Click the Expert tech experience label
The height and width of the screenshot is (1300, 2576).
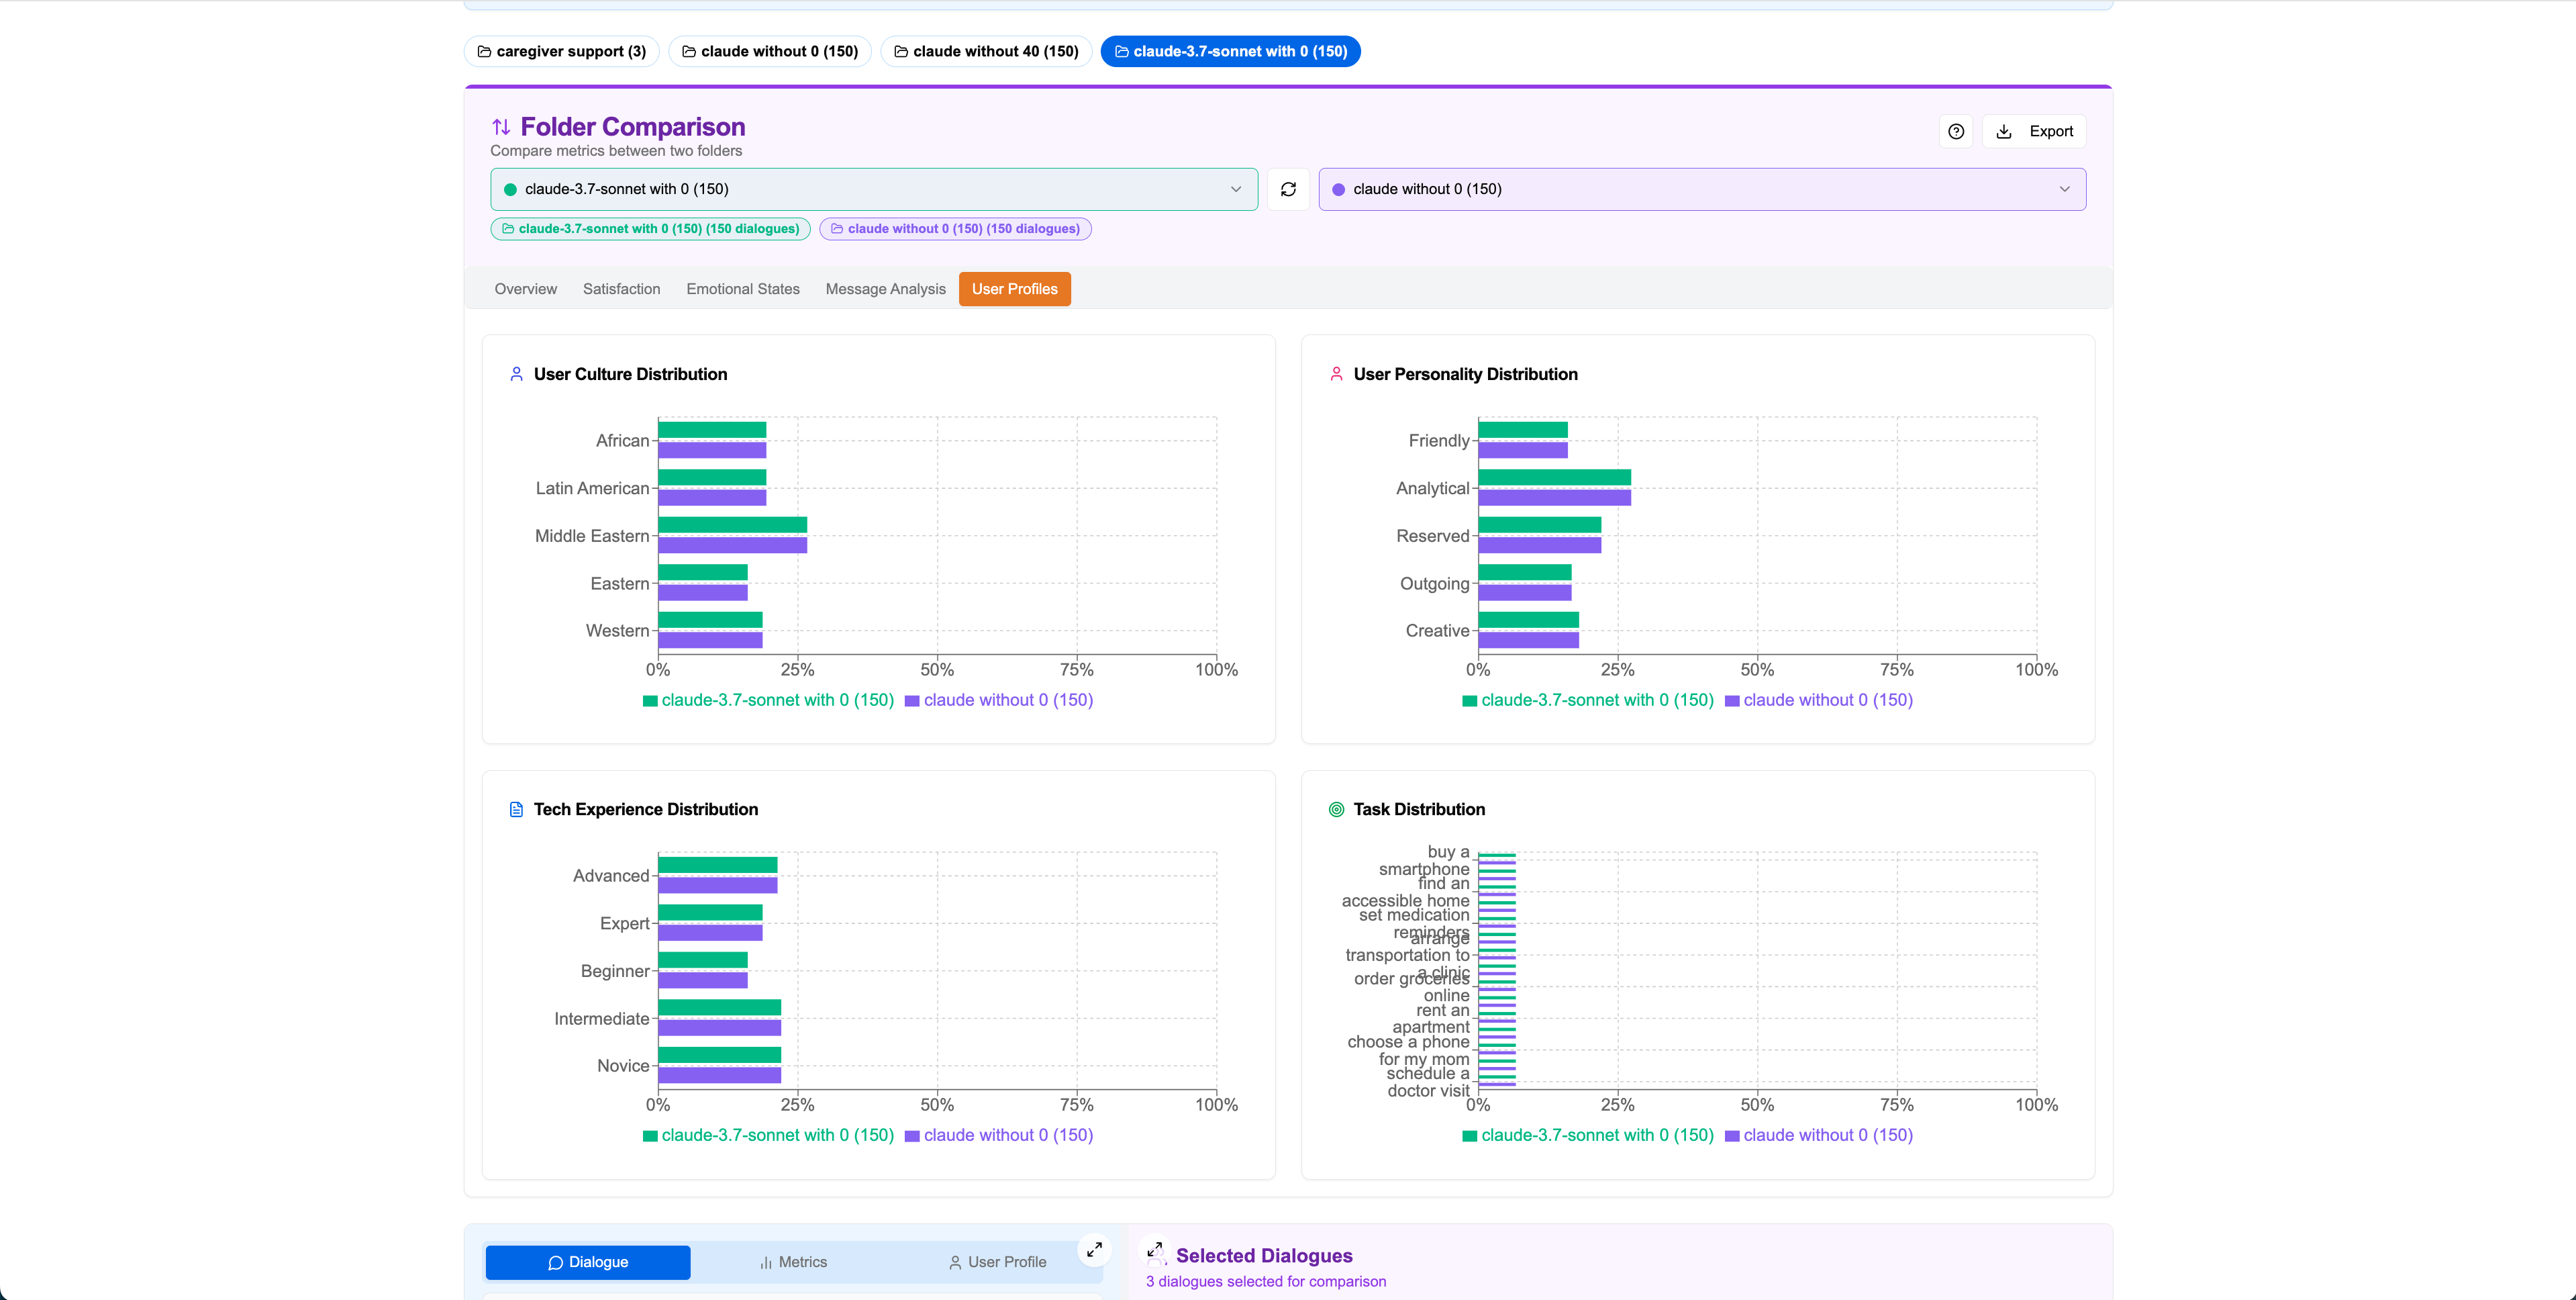point(624,924)
